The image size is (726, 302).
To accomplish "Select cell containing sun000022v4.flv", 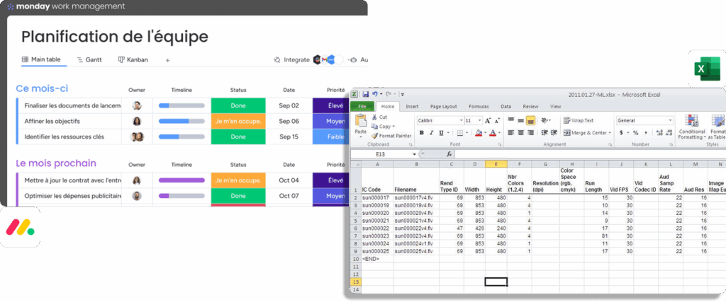I will 416,228.
